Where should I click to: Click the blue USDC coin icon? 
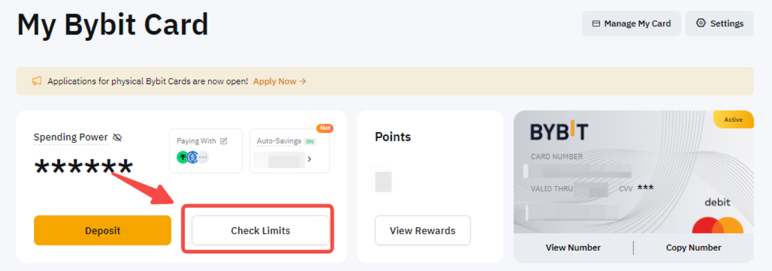click(x=192, y=157)
